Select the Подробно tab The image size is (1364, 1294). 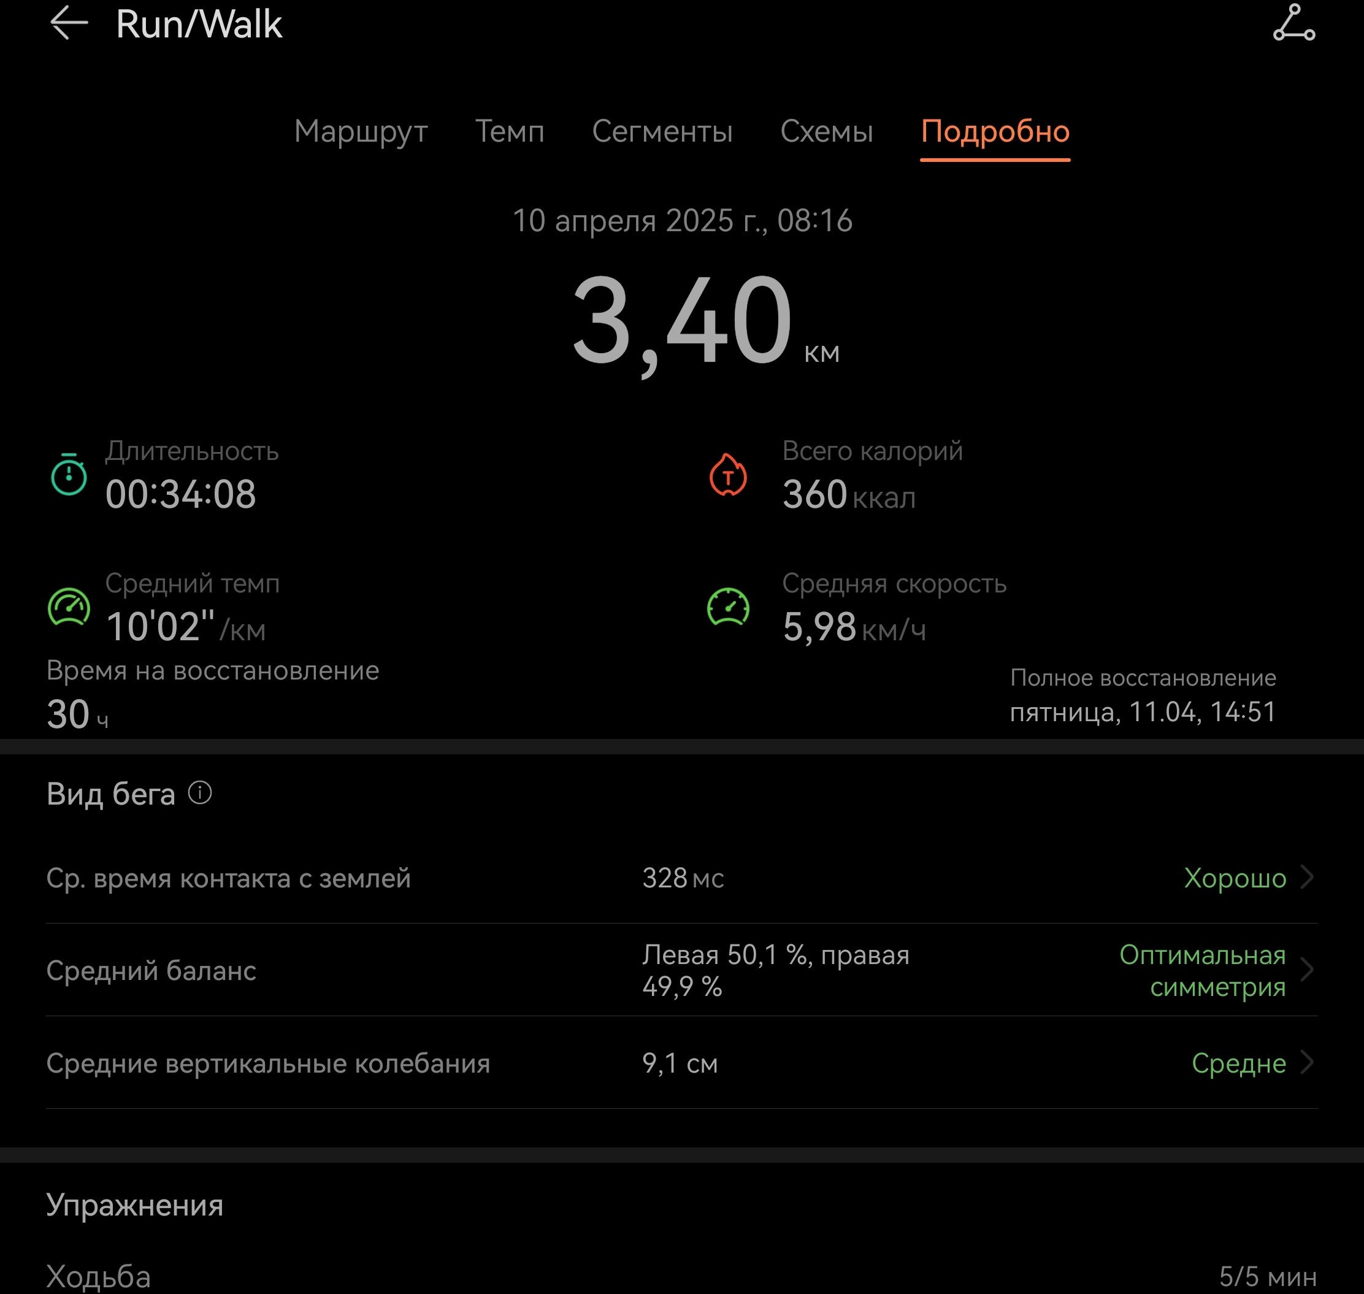click(x=995, y=131)
